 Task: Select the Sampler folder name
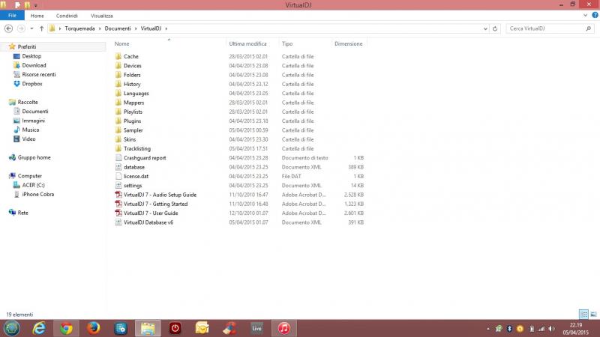(x=133, y=130)
